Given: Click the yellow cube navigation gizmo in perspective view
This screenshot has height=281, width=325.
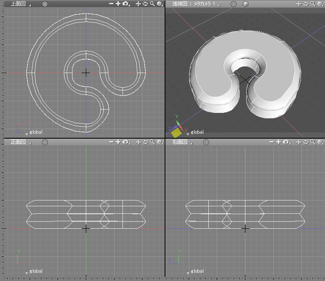Looking at the screenshot, I should (x=177, y=132).
